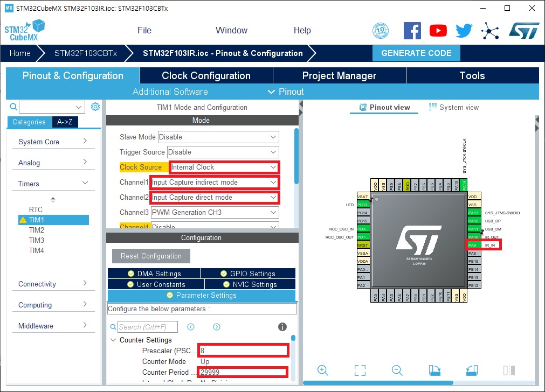This screenshot has width=545, height=392.
Task: Rotate the chip view clockwise
Action: (x=434, y=370)
